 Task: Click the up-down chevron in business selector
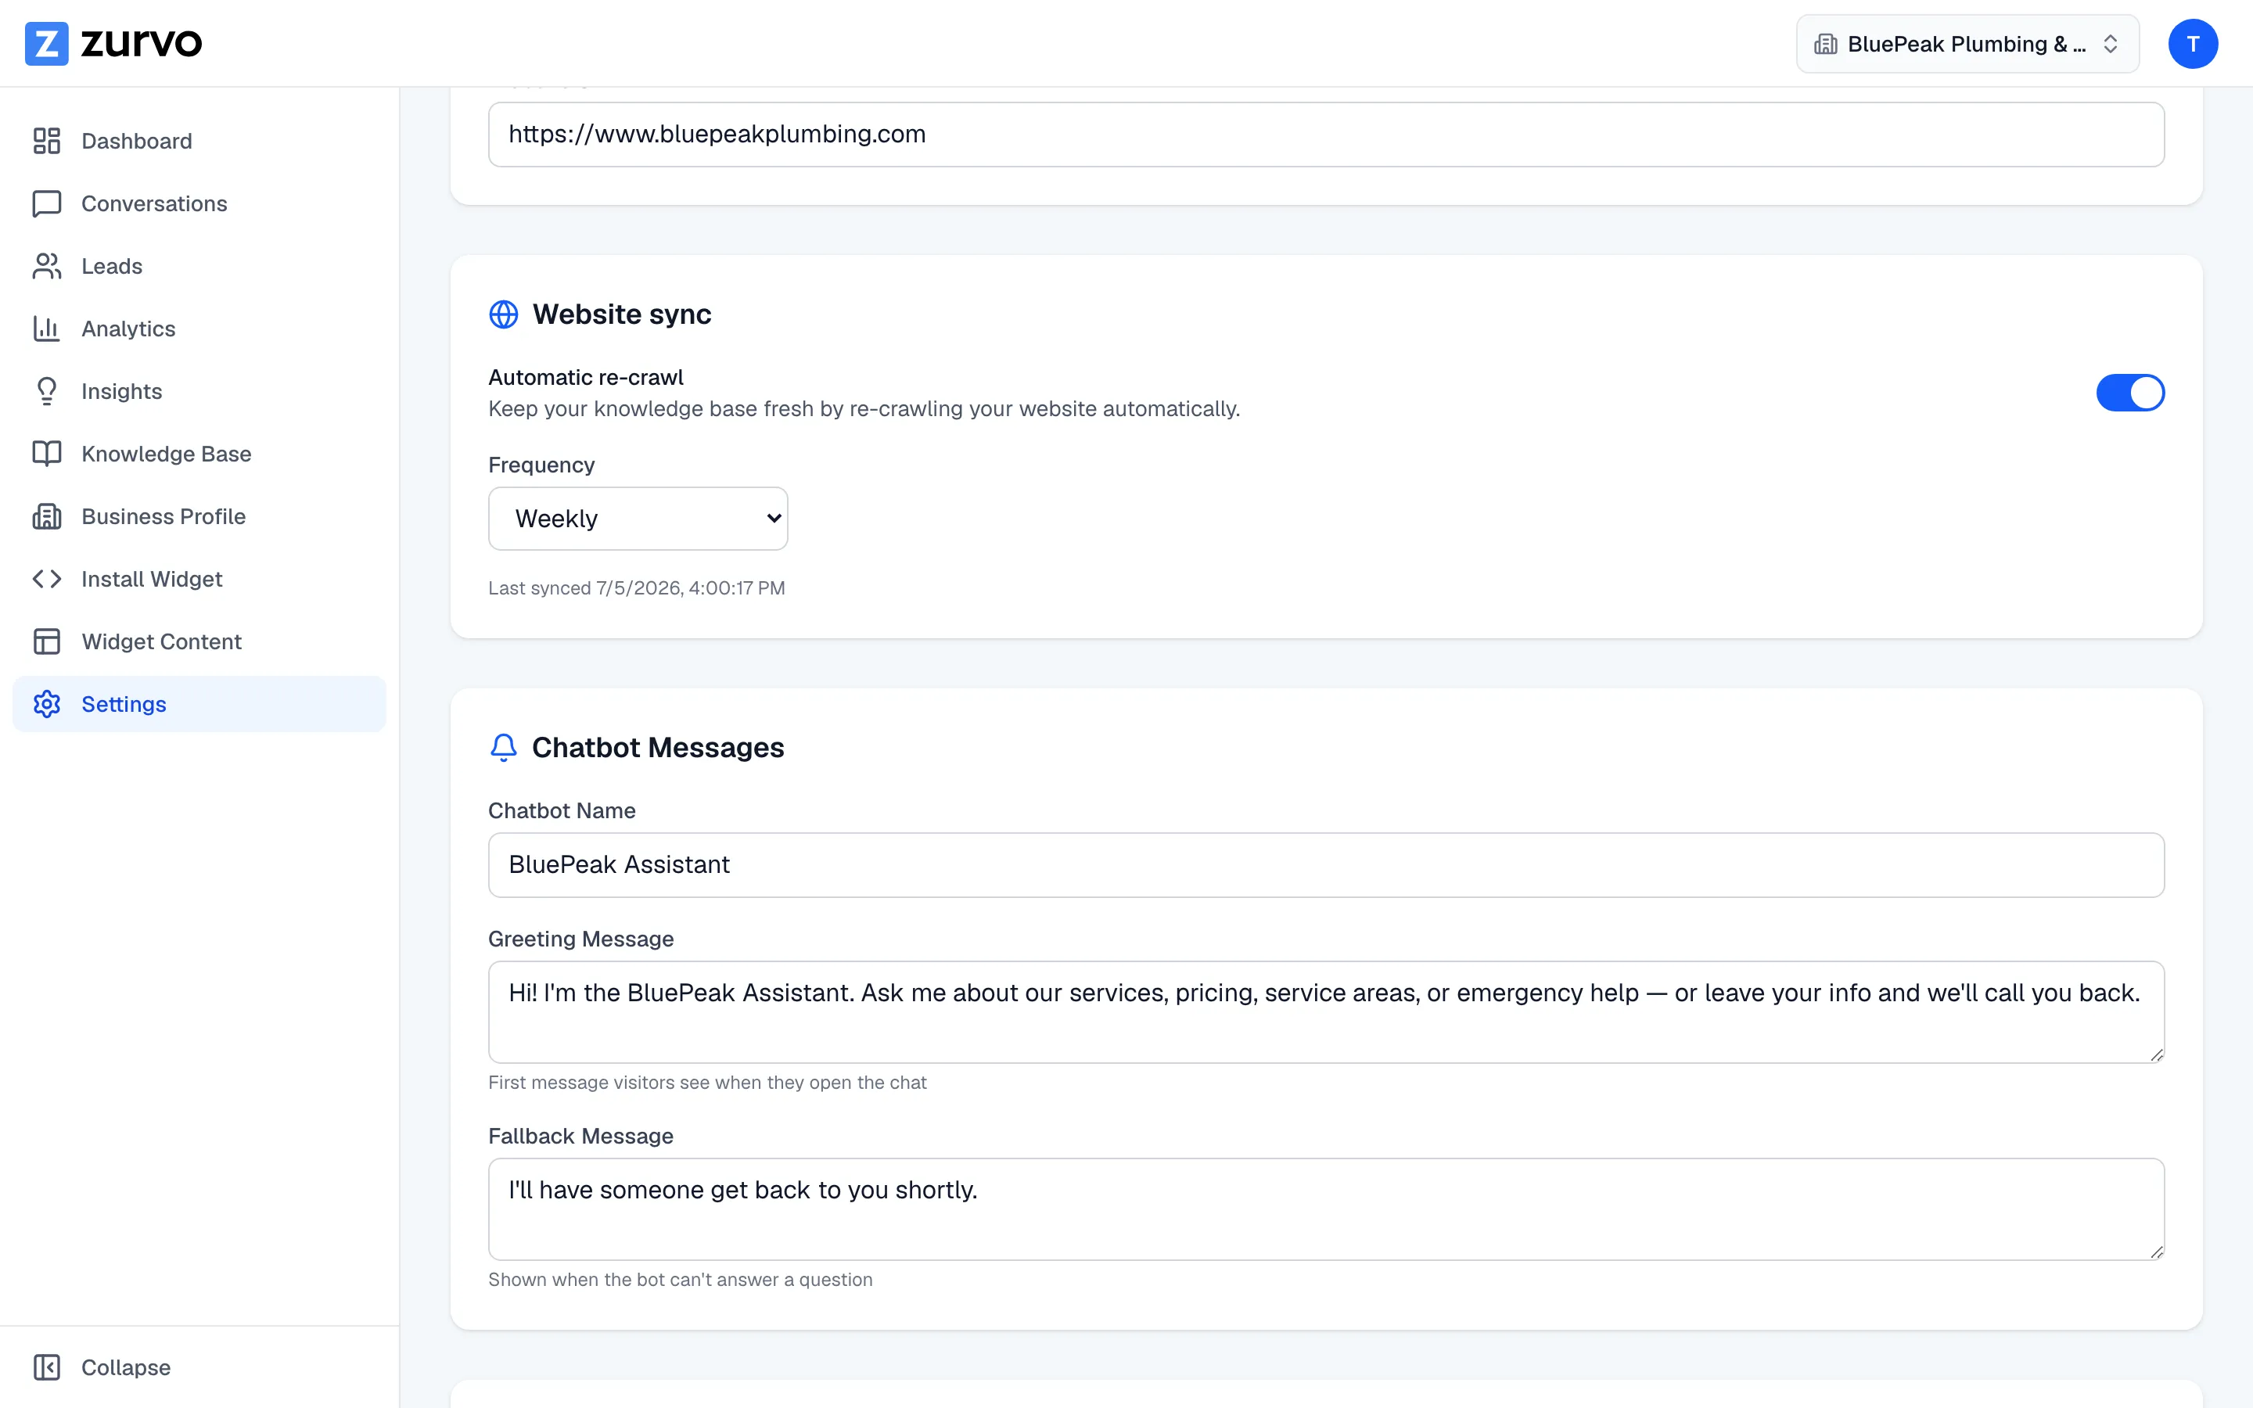tap(2111, 44)
